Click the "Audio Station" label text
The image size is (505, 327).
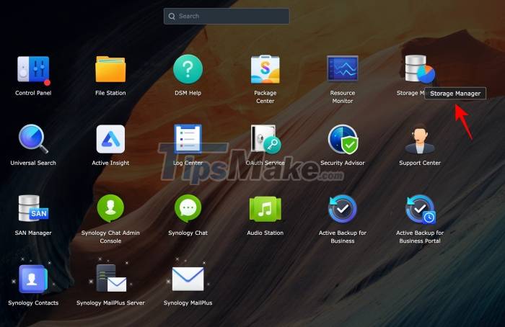[x=265, y=233]
